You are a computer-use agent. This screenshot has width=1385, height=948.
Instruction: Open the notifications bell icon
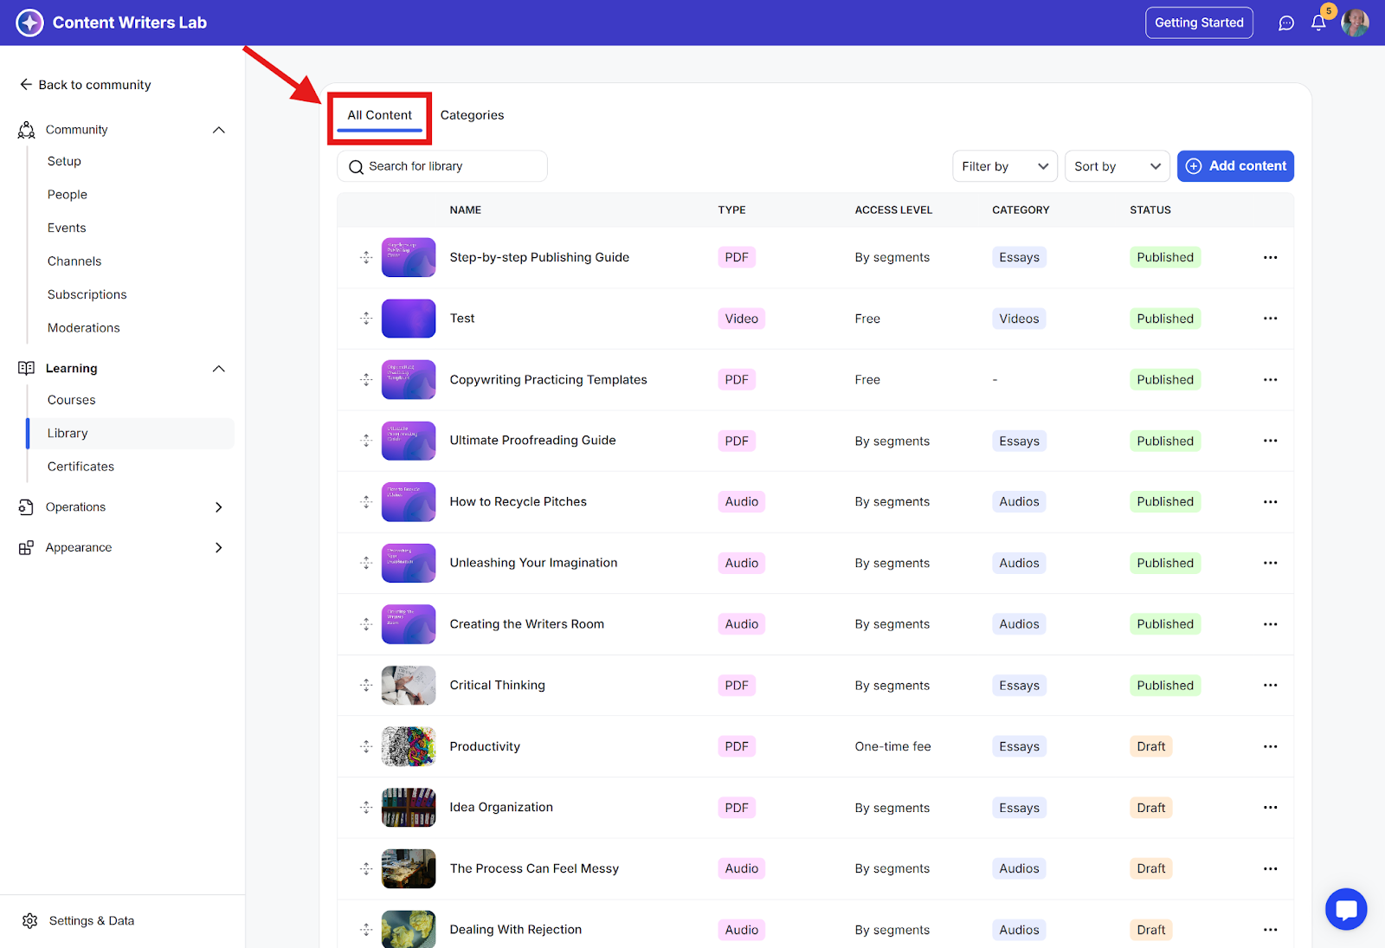click(x=1317, y=23)
